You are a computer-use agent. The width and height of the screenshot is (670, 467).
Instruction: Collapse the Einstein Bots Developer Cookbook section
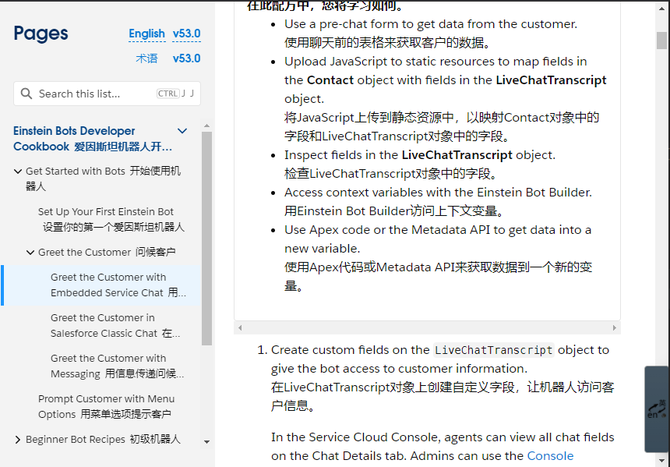[182, 131]
